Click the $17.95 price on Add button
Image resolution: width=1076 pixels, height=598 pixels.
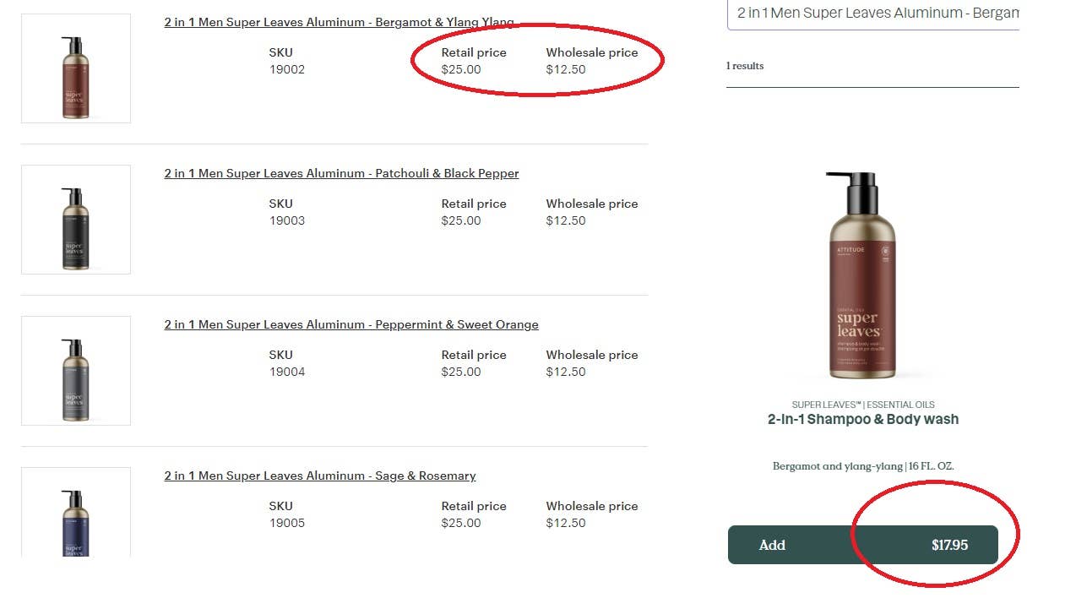coord(949,545)
